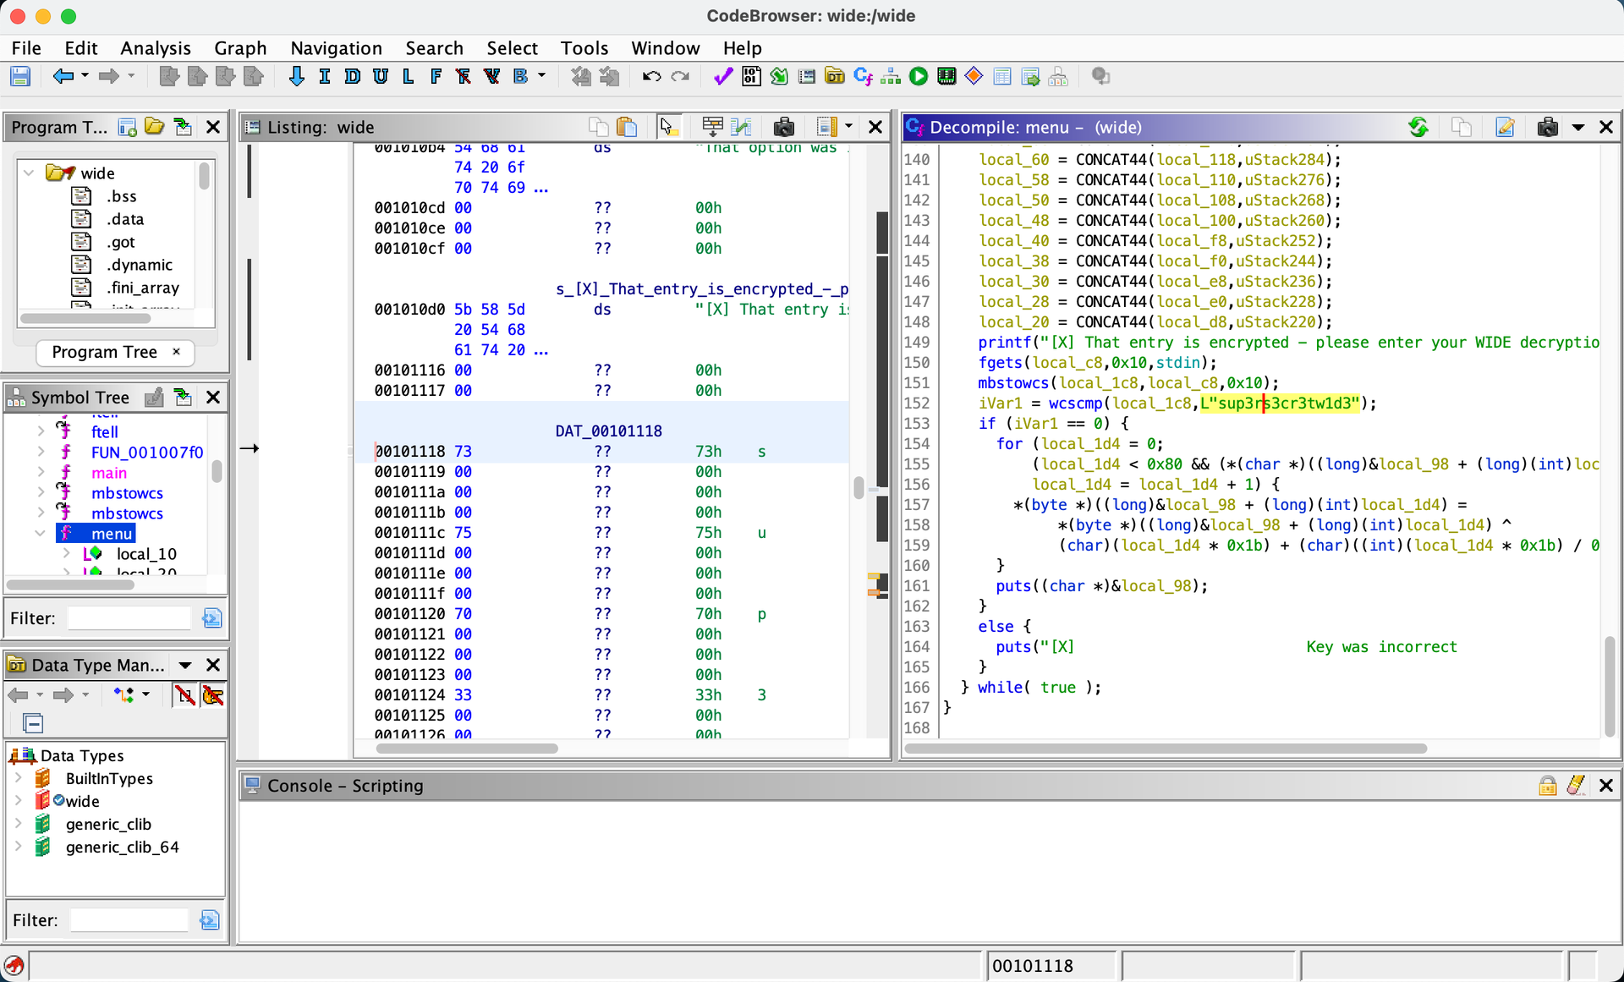Click the next-function 'F' navigation icon
Image resolution: width=1624 pixels, height=982 pixels.
436,77
